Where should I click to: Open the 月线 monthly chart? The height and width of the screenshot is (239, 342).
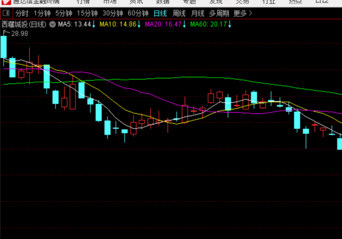click(x=197, y=14)
